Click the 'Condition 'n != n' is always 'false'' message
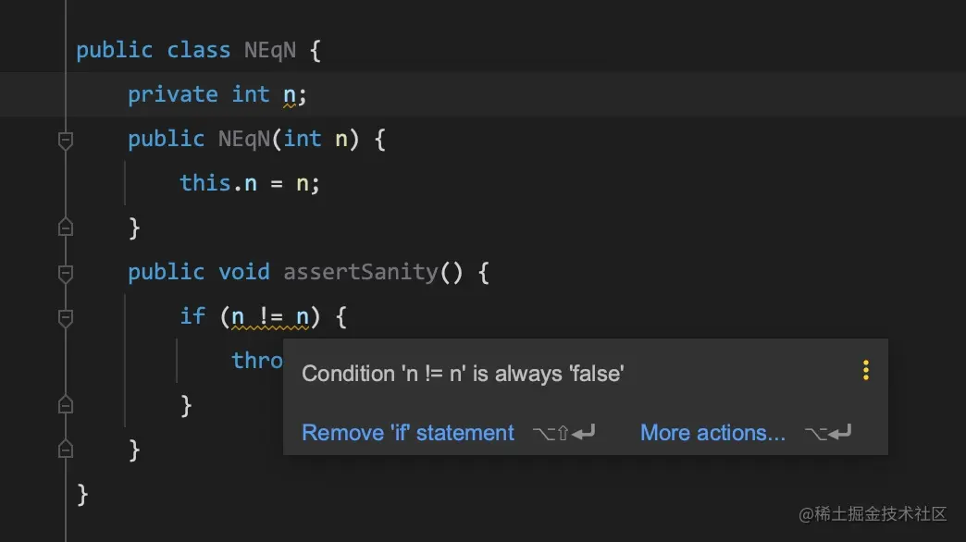Screen dimensions: 966x542 tap(463, 374)
